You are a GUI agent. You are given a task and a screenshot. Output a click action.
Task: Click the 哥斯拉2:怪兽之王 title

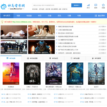tap(75, 87)
